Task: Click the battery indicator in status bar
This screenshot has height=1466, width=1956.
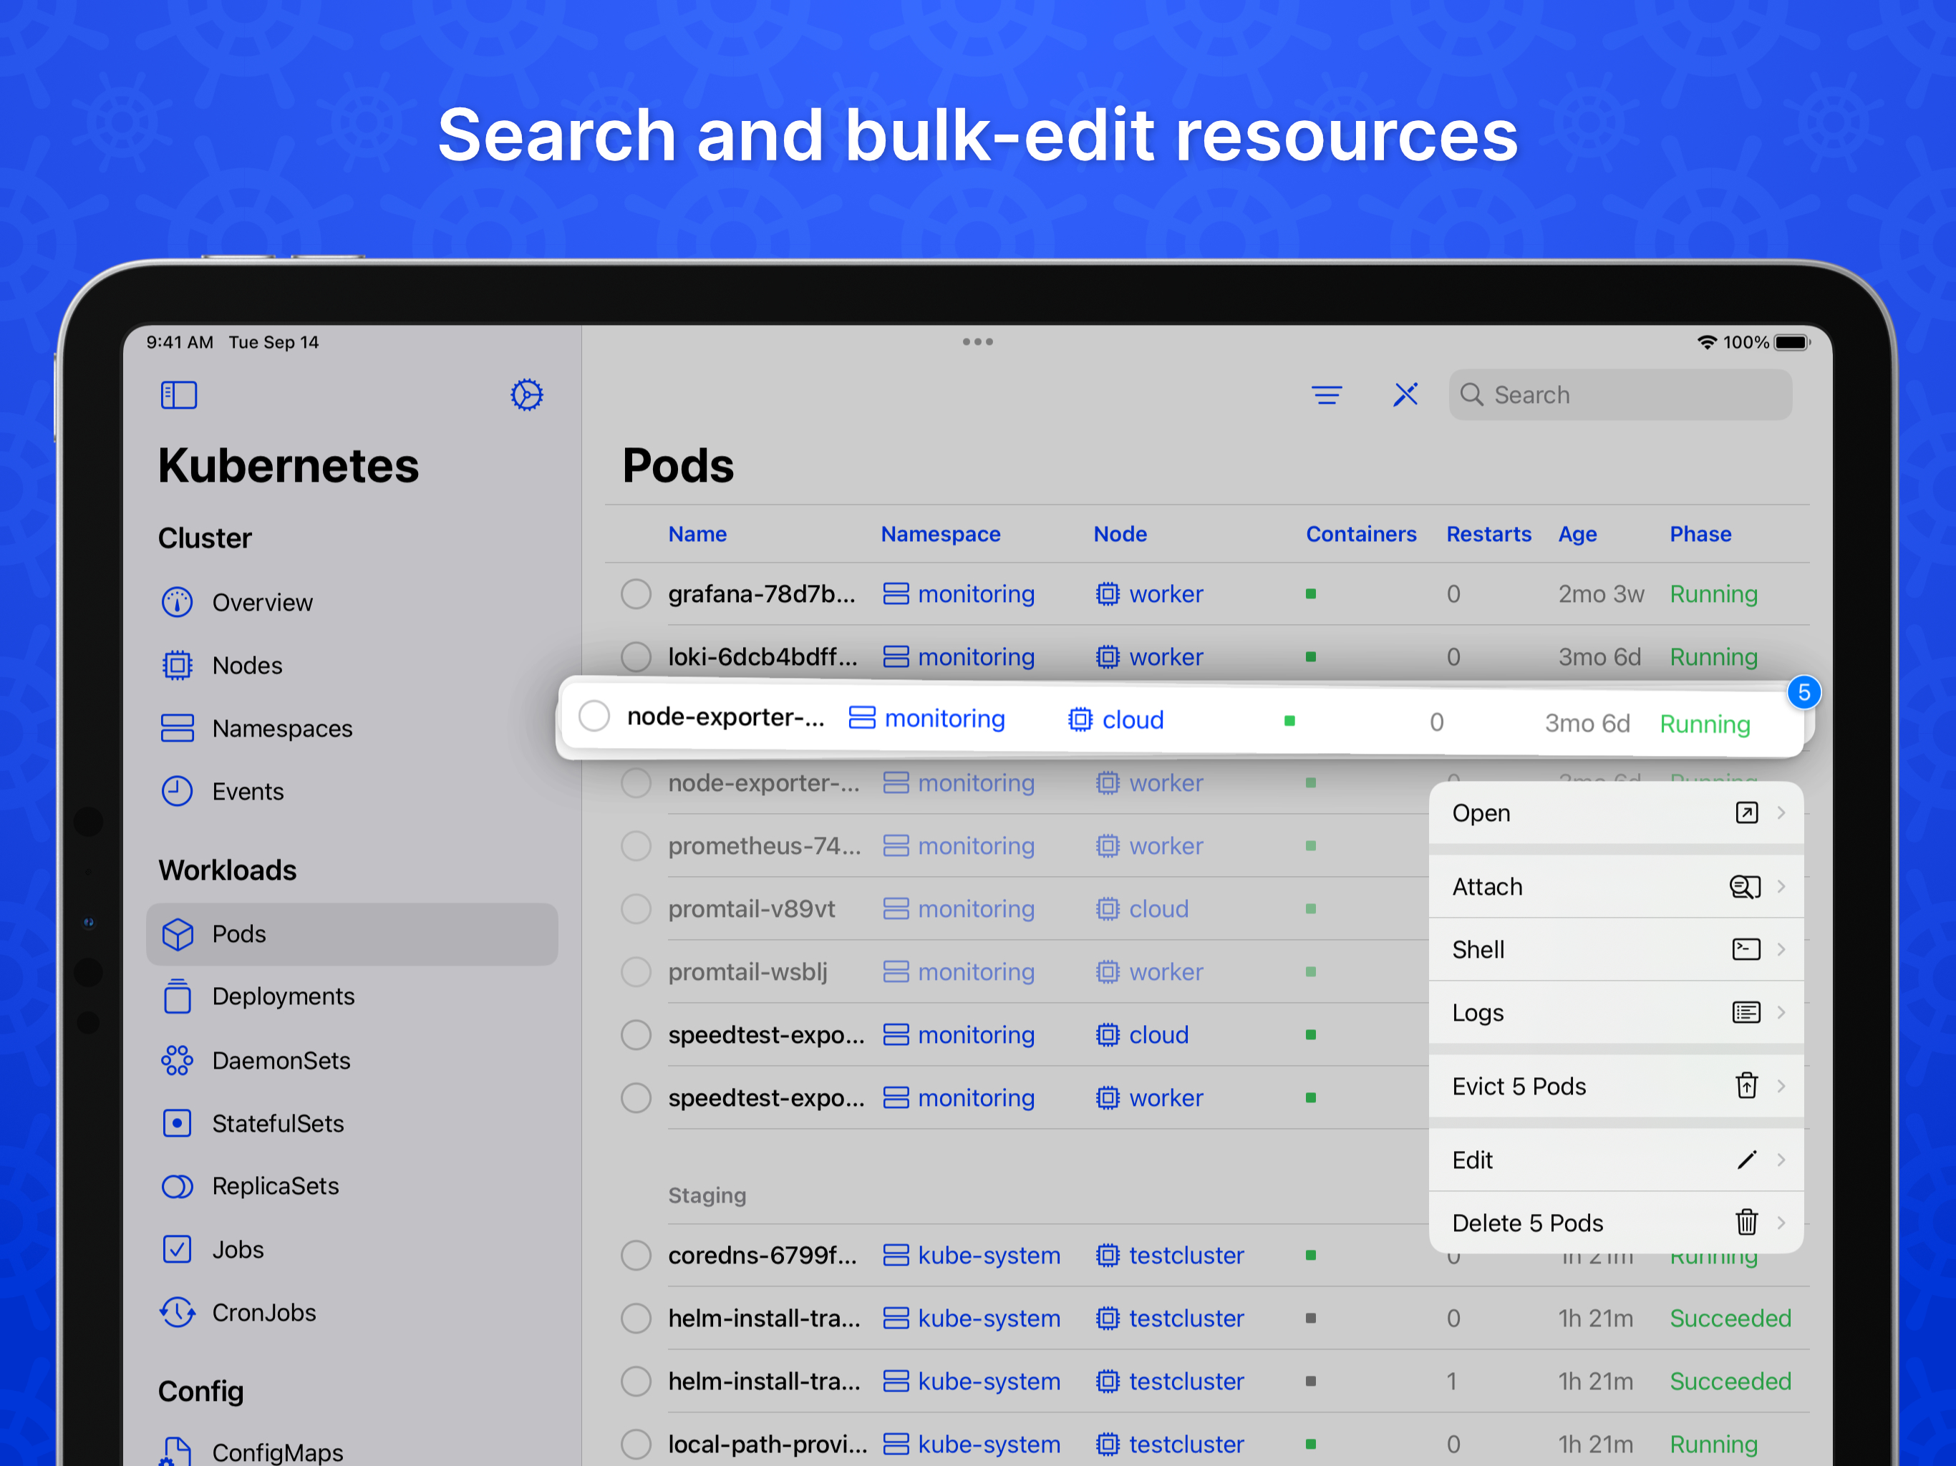Action: [1793, 342]
